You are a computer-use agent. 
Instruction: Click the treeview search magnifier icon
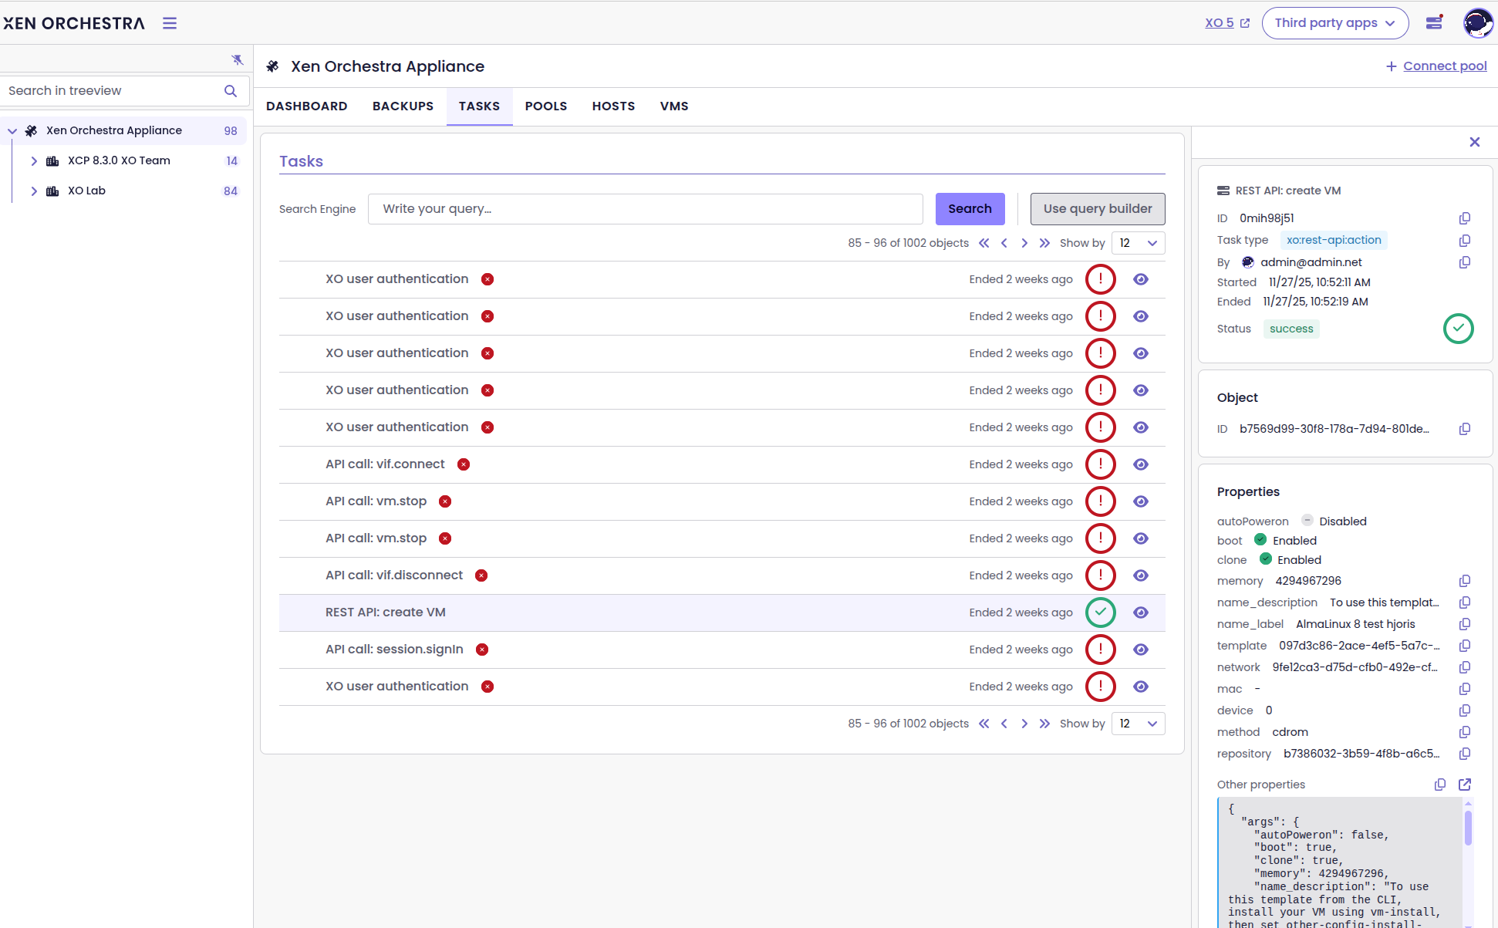coord(230,91)
